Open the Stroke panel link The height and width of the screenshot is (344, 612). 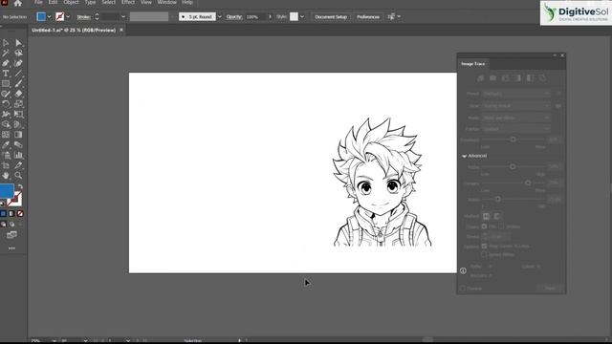(83, 17)
